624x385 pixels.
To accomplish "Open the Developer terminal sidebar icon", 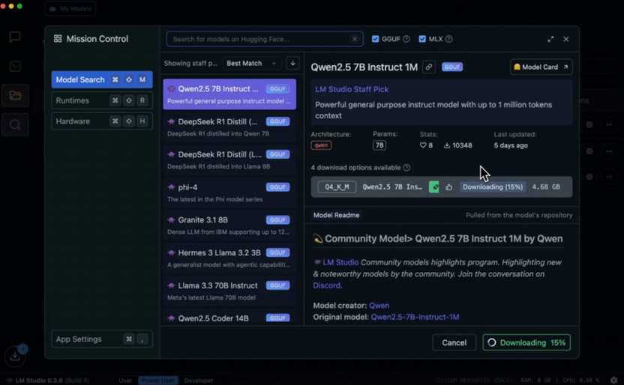I will (15, 66).
